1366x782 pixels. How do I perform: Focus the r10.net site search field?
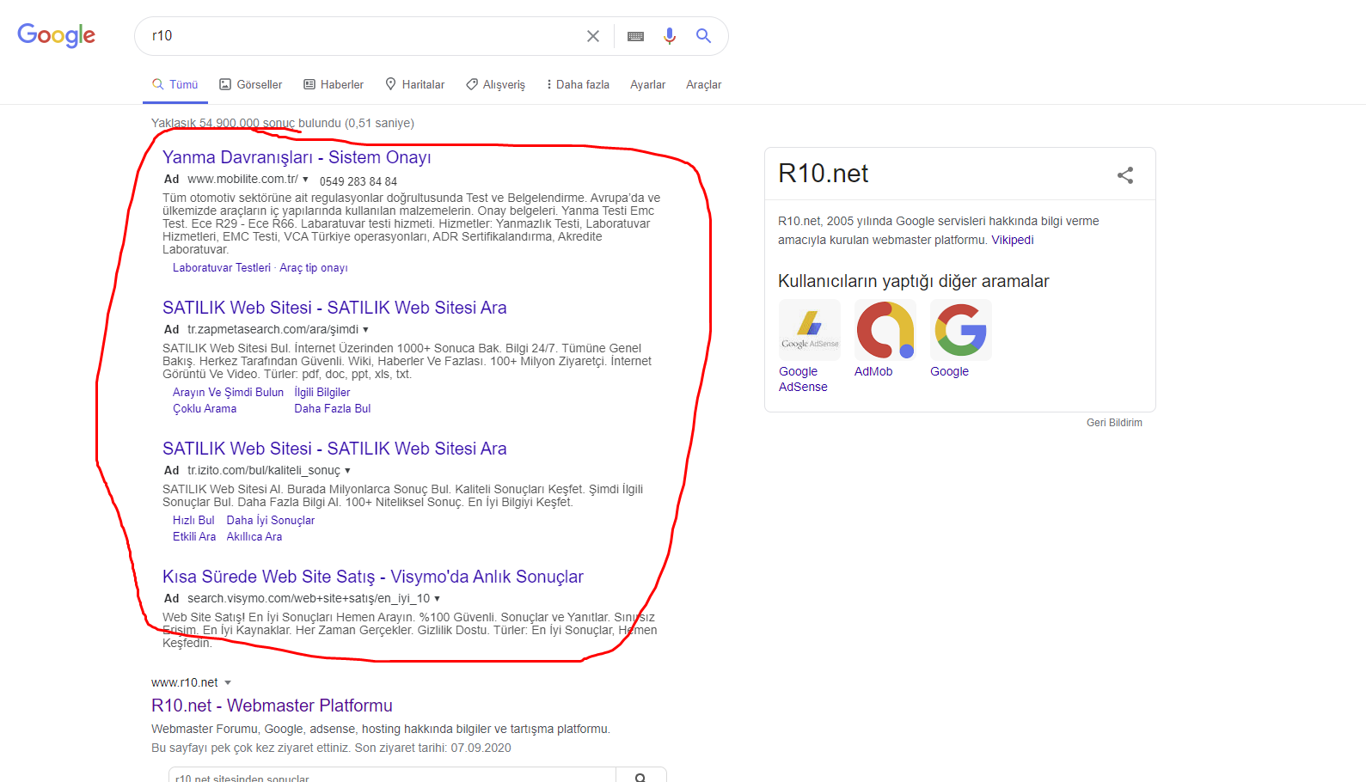click(392, 776)
